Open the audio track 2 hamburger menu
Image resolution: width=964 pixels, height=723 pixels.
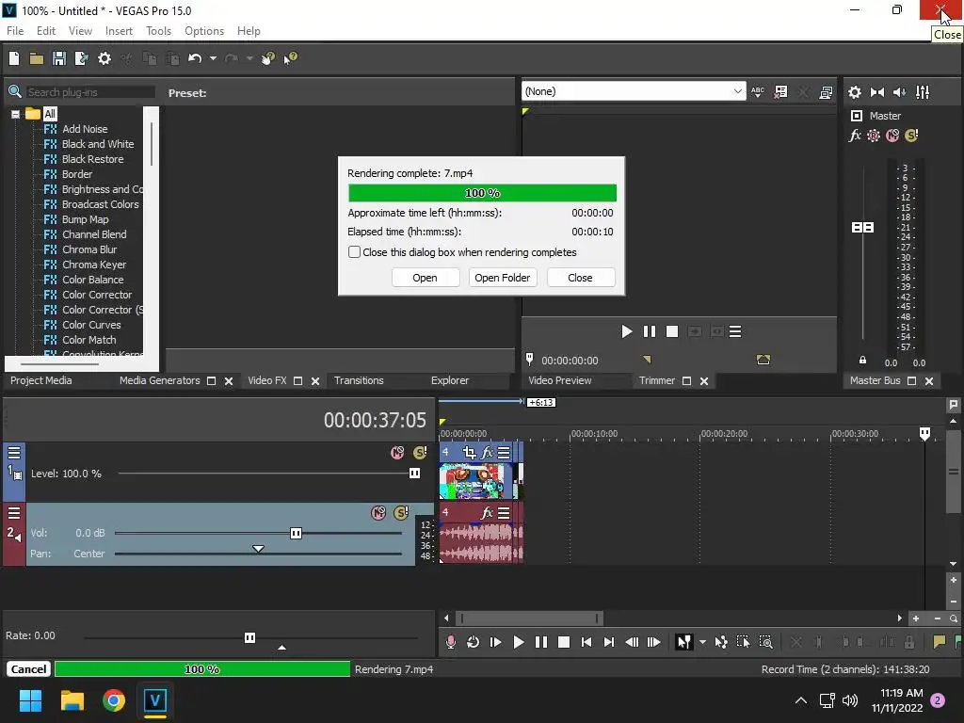pyautogui.click(x=14, y=513)
